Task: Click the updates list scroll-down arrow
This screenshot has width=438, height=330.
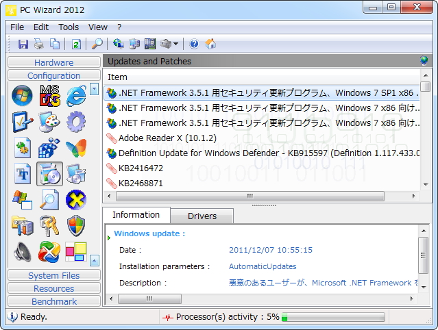Action: pos(426,184)
